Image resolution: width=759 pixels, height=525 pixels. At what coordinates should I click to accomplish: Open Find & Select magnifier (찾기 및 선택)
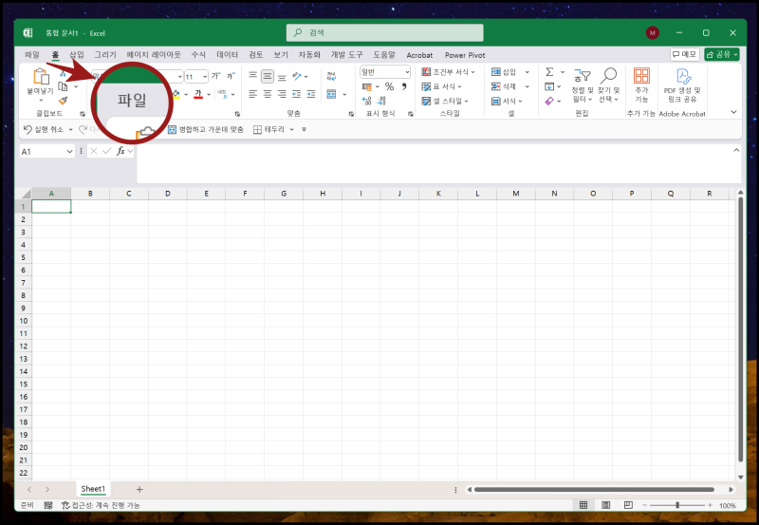(608, 76)
